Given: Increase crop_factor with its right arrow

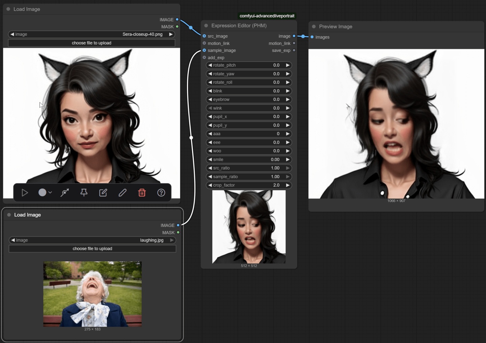Looking at the screenshot, I should [x=288, y=185].
